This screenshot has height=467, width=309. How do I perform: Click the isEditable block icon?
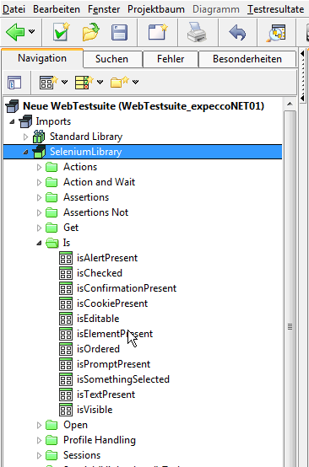[66, 319]
